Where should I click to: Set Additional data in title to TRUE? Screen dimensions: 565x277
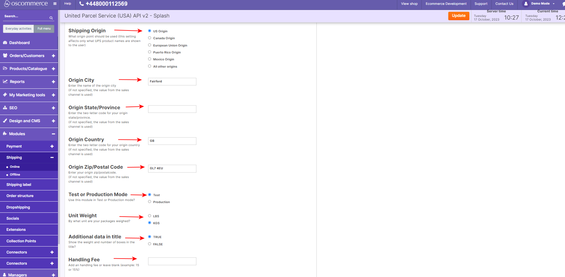coord(150,237)
